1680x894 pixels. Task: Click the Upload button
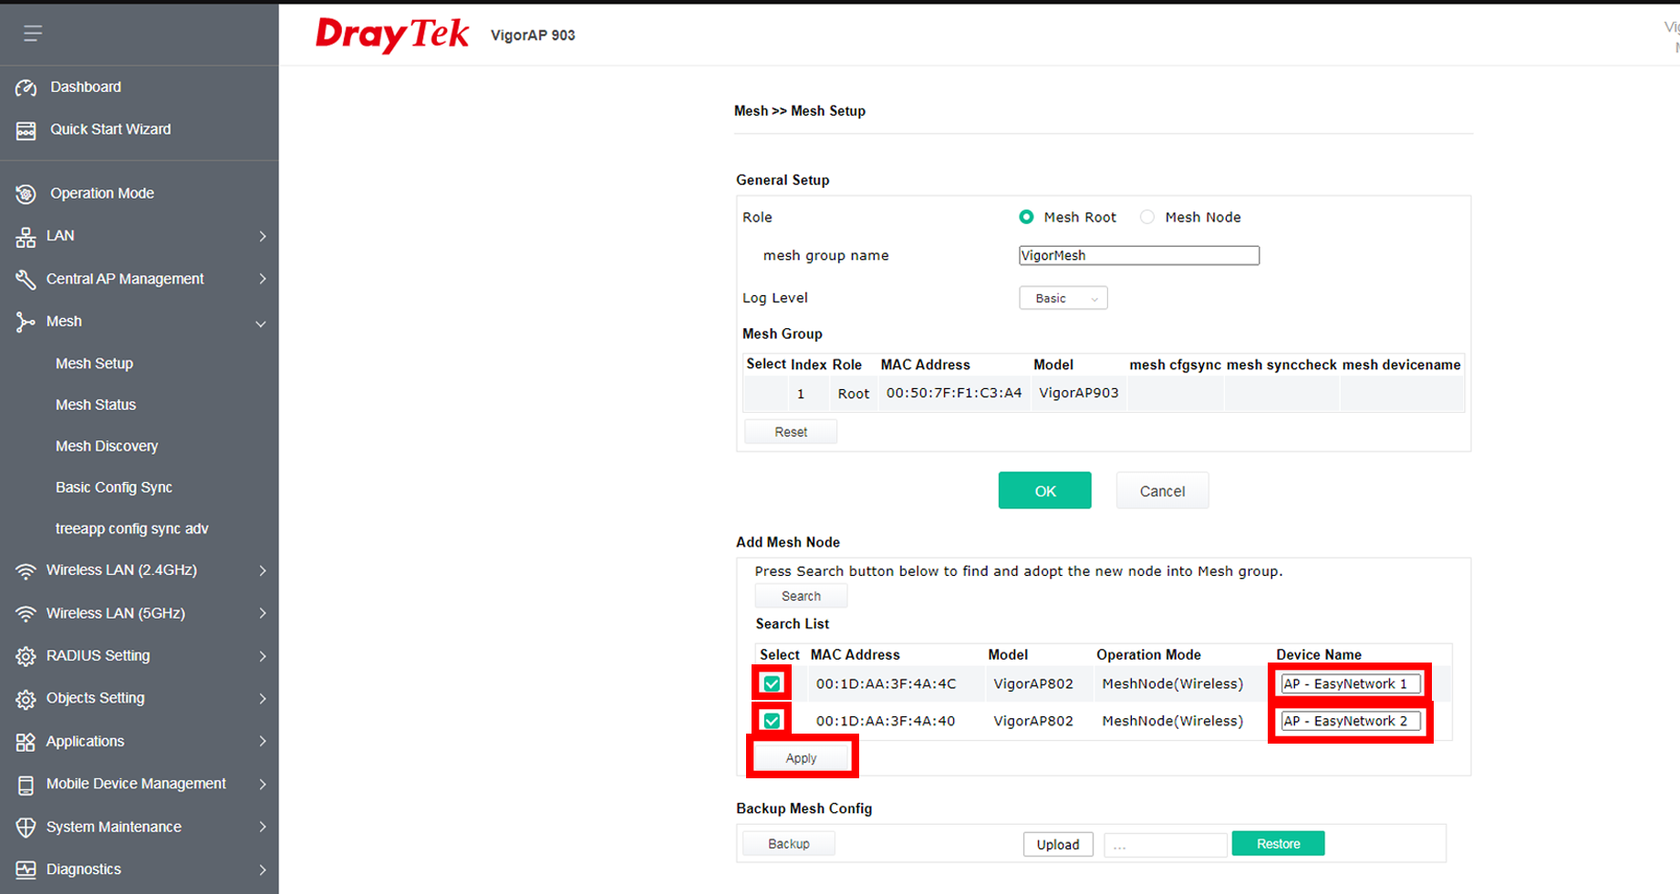1058,844
